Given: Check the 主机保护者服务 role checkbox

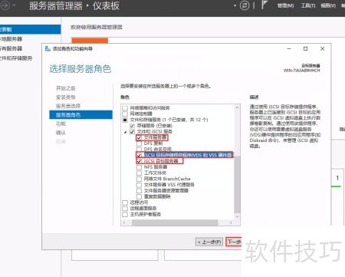Looking at the screenshot, I should 125,214.
